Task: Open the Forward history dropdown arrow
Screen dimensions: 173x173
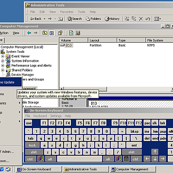Action: tap(55, 19)
